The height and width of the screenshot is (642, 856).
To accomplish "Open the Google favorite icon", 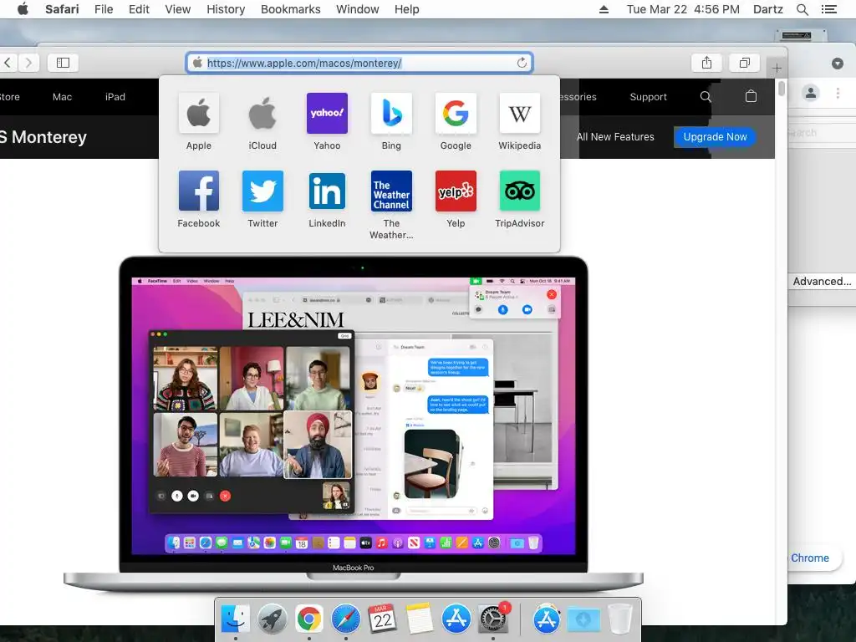I will (456, 114).
